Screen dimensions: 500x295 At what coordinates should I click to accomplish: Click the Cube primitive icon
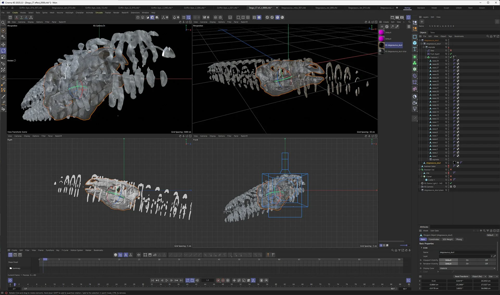tap(415, 43)
